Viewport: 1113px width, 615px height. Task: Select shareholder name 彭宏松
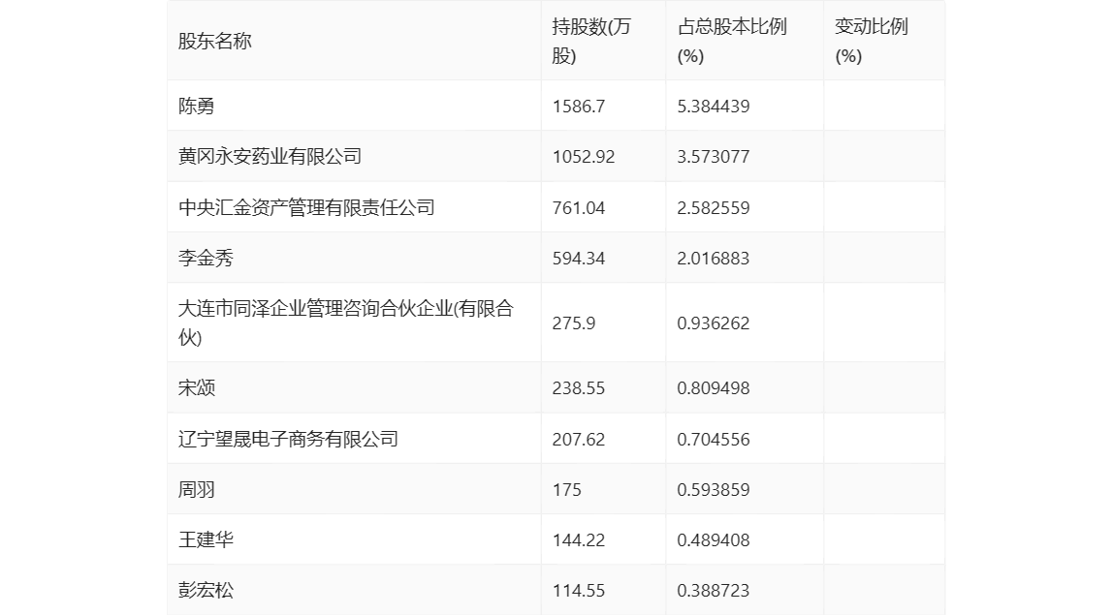(x=206, y=590)
